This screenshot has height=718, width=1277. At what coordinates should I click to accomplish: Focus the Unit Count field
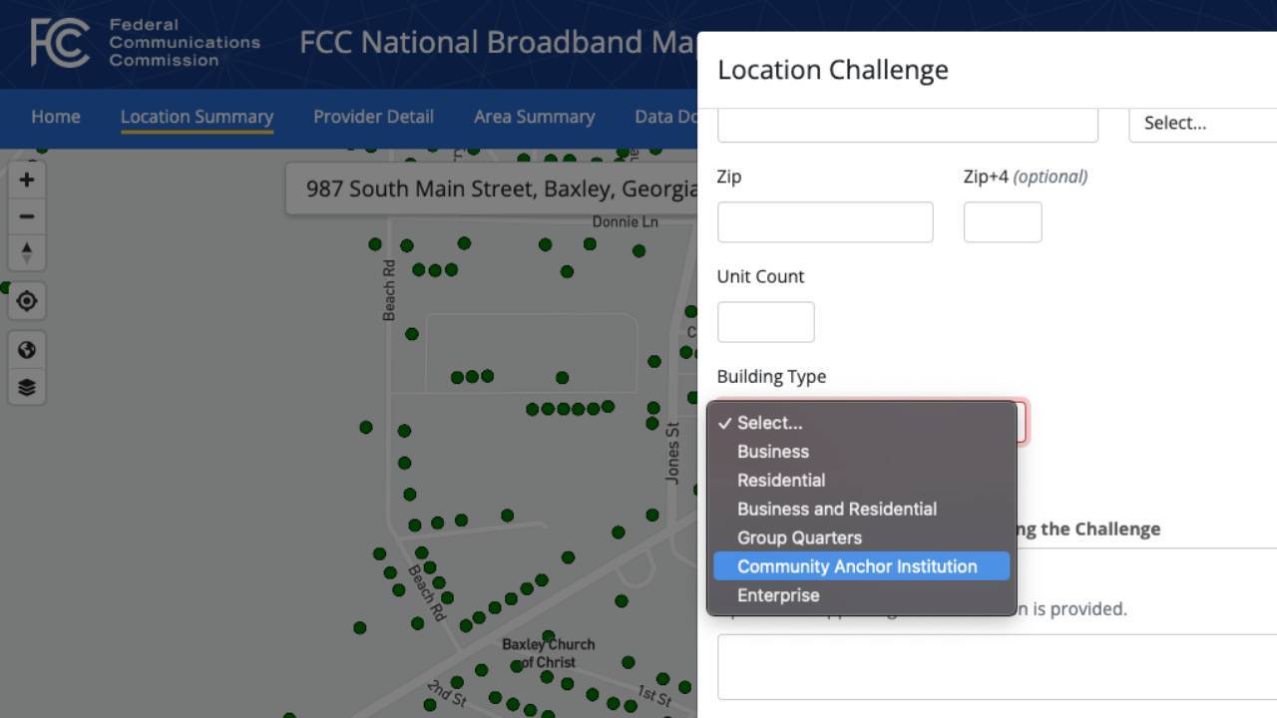766,322
